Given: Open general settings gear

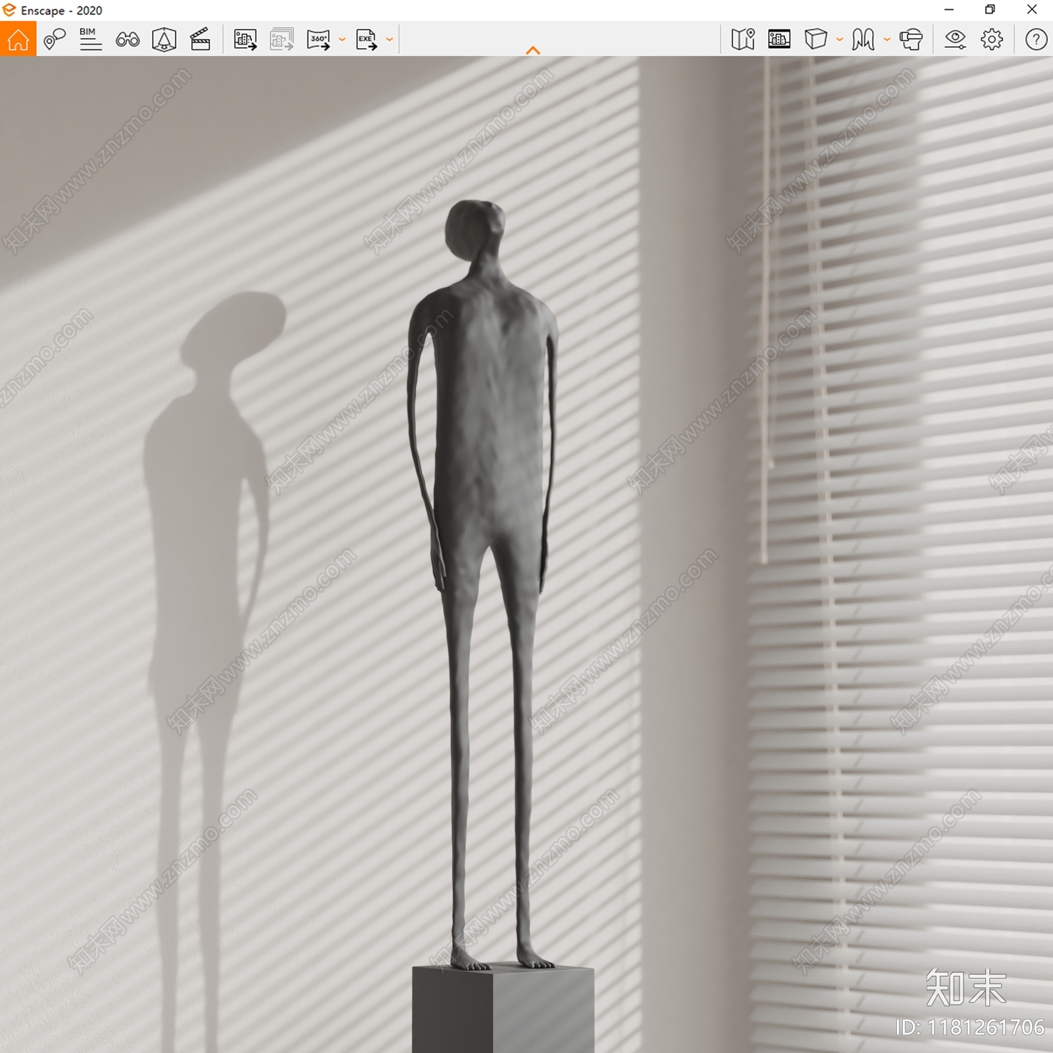Looking at the screenshot, I should [x=992, y=39].
